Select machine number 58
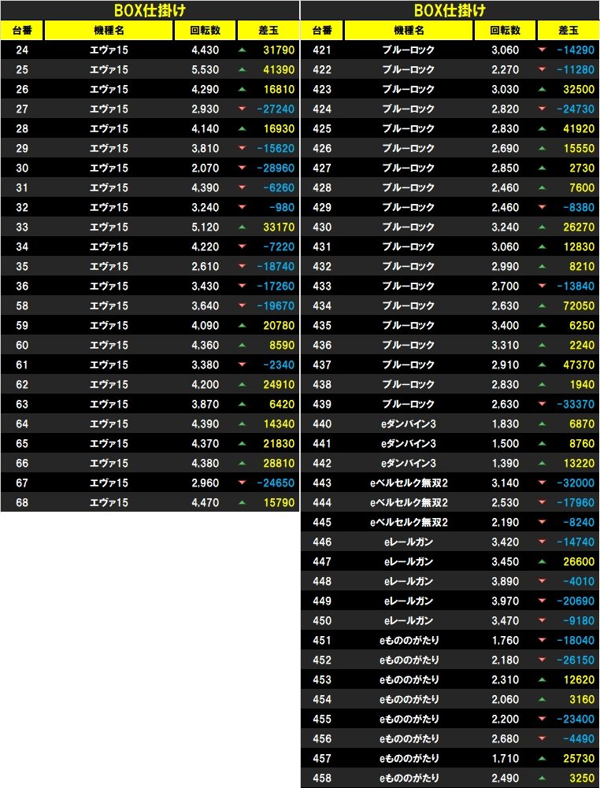This screenshot has width=600, height=788. pos(22,306)
